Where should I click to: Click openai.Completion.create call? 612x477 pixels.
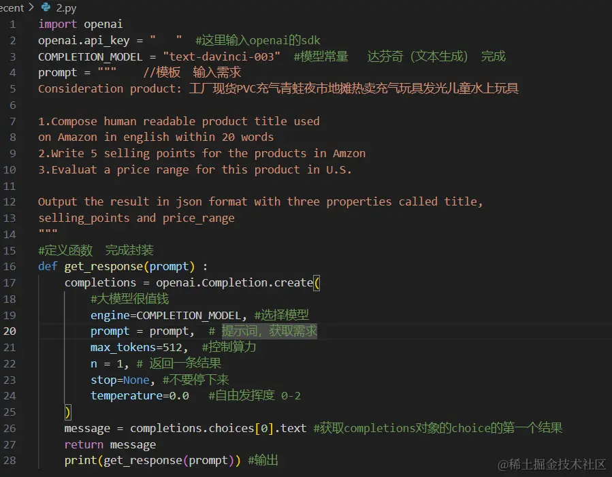coord(235,282)
